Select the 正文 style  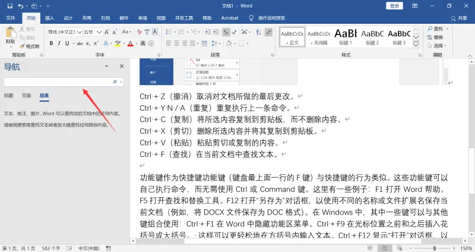tap(292, 37)
